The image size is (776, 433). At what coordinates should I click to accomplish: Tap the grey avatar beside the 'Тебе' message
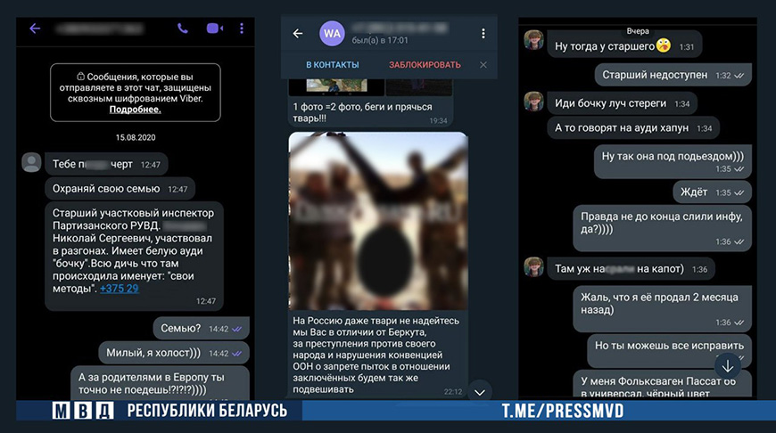[31, 163]
